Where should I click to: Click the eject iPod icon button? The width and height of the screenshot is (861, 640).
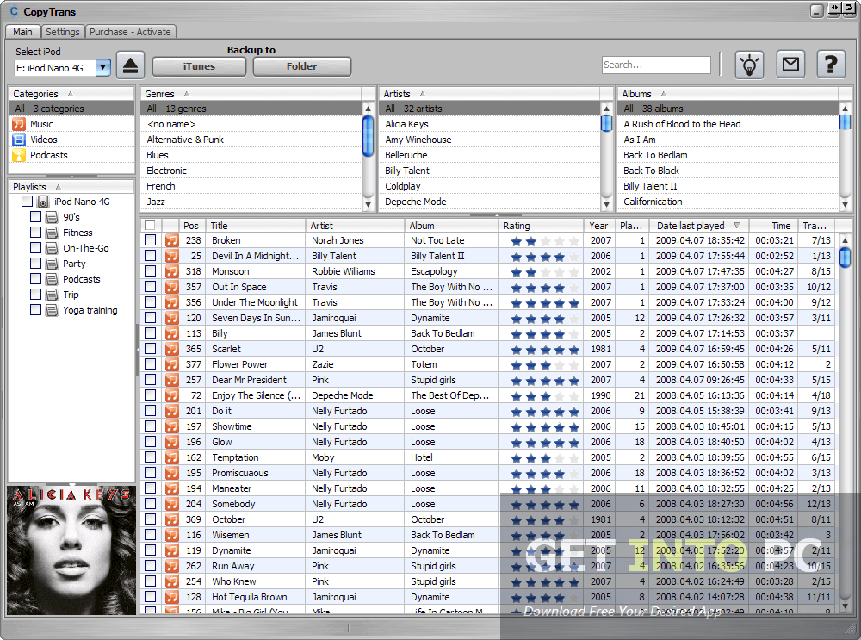130,66
